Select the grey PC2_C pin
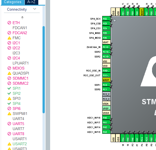 (106, 94)
